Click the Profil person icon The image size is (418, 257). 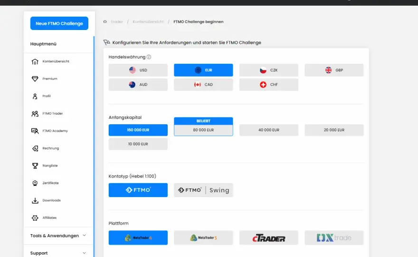[x=35, y=96]
